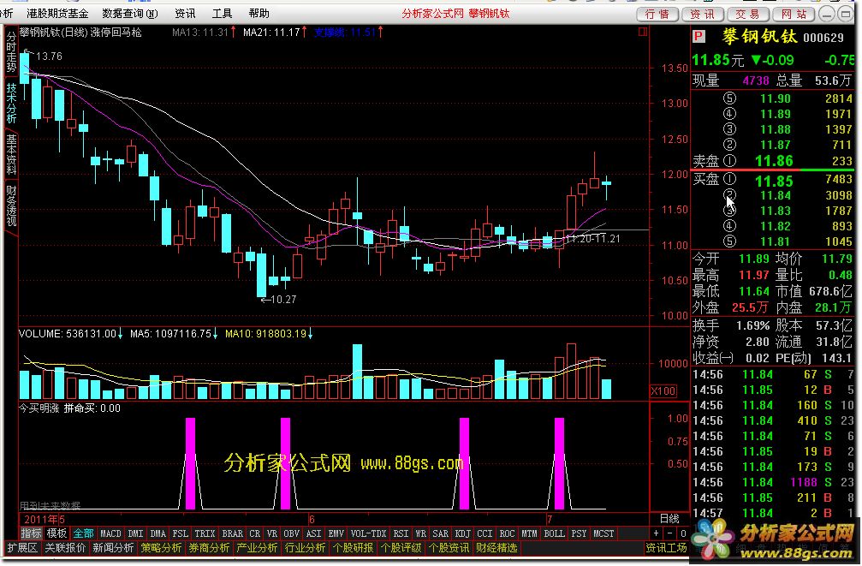Choose the EMV indicator
The image size is (862, 566).
336,533
